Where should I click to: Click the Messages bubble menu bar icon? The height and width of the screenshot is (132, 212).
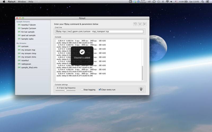[154, 2]
